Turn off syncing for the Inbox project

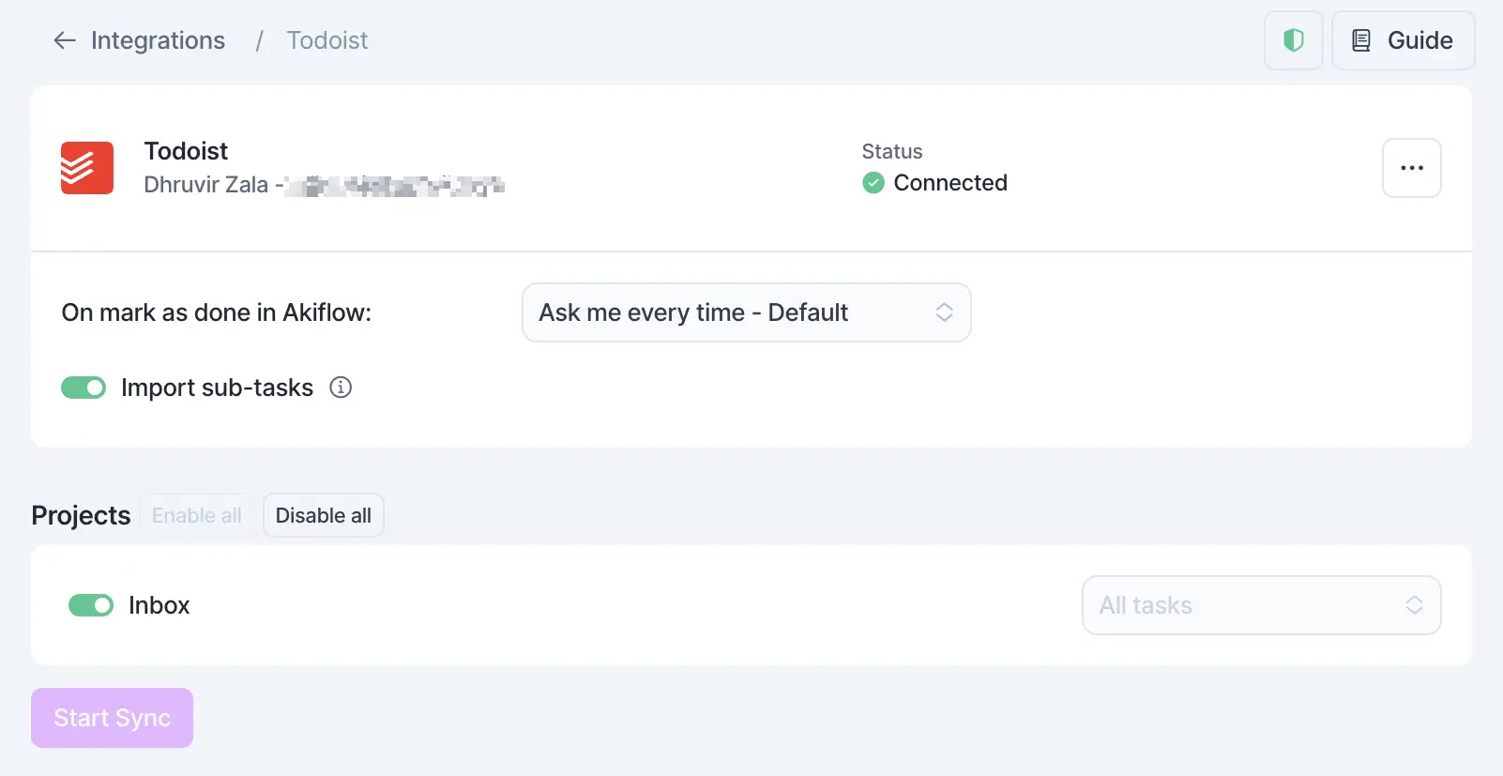(91, 605)
